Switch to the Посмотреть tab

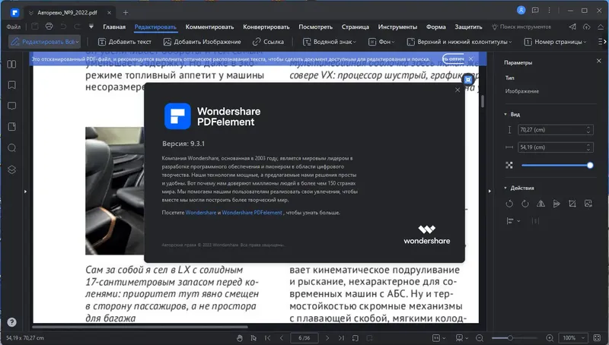click(x=315, y=27)
